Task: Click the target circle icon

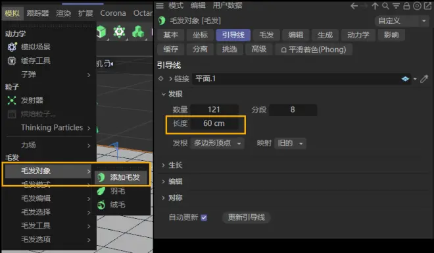Action: [x=417, y=6]
